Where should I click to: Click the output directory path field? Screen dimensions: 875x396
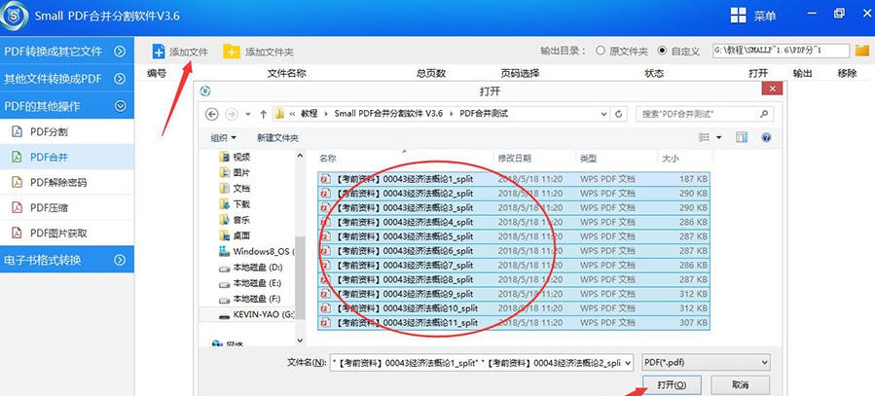click(x=782, y=51)
